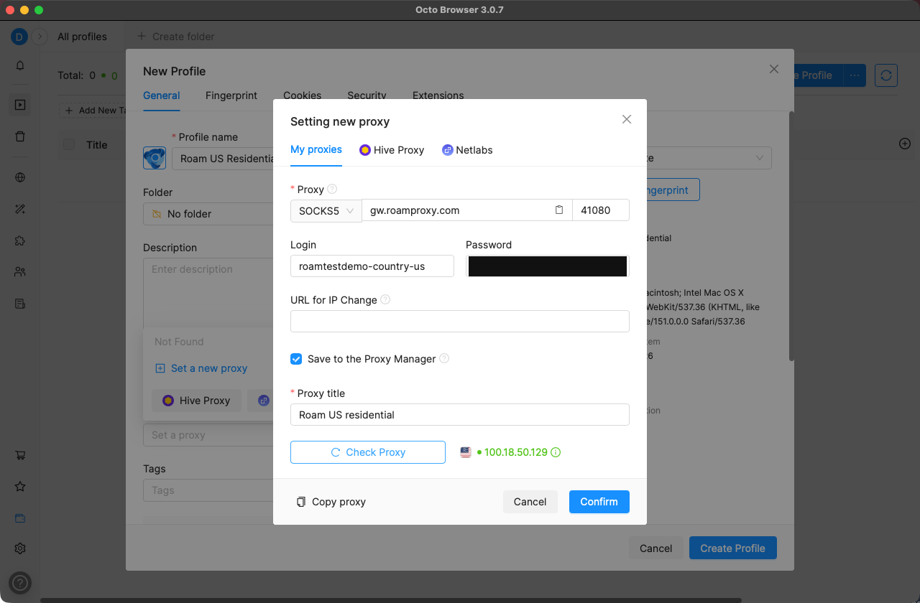Click the Enter description text area

208,294
